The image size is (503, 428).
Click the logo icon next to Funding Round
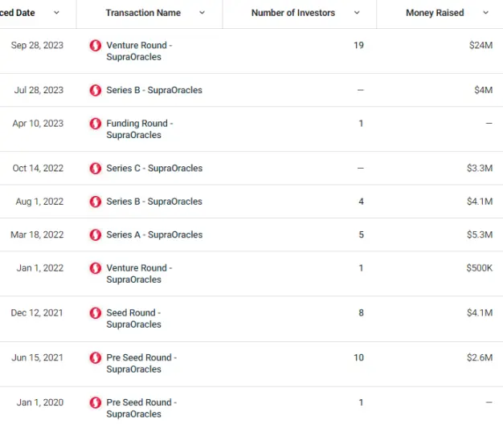96,124
